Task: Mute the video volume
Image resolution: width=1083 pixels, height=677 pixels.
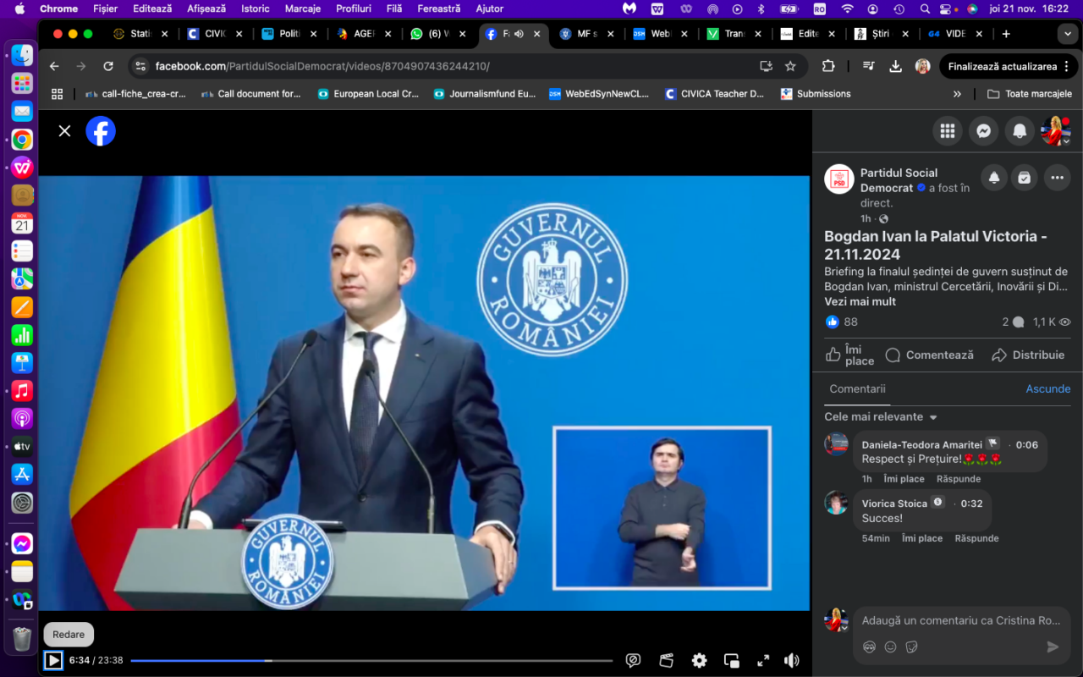Action: click(792, 660)
